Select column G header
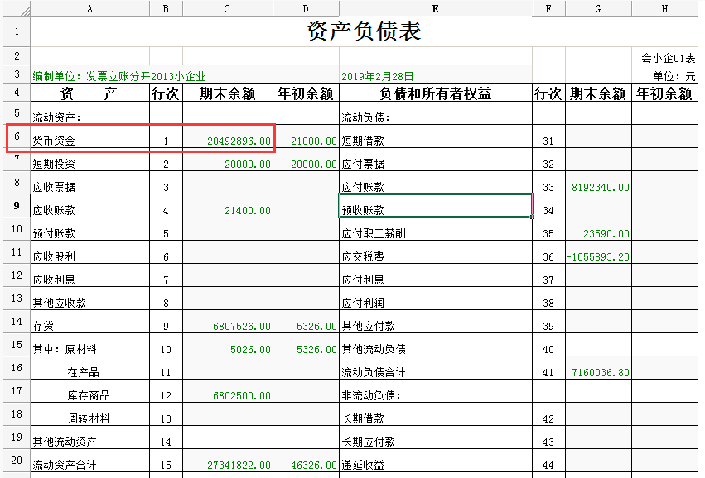The image size is (705, 478). tap(598, 8)
